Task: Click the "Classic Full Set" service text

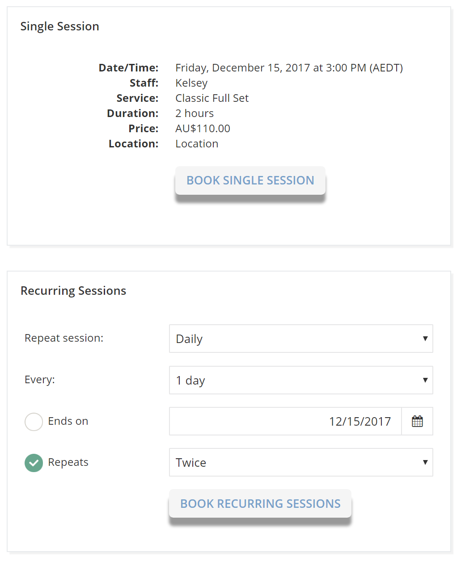Action: coord(212,98)
